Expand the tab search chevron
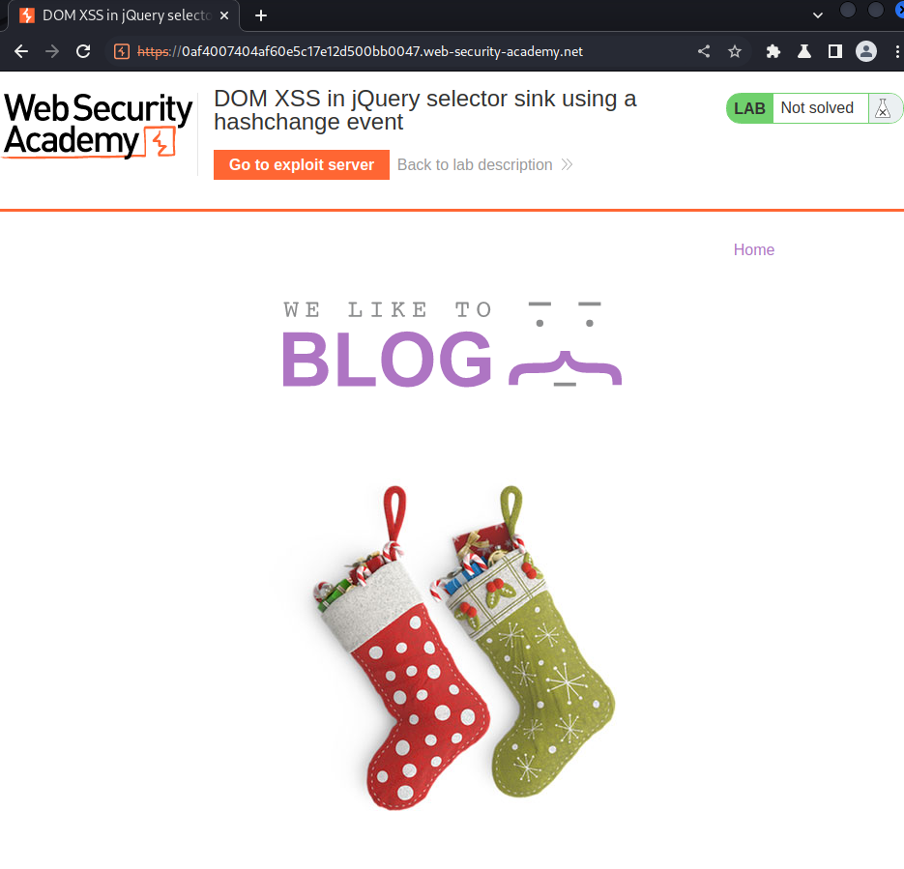The height and width of the screenshot is (869, 904). click(x=818, y=15)
